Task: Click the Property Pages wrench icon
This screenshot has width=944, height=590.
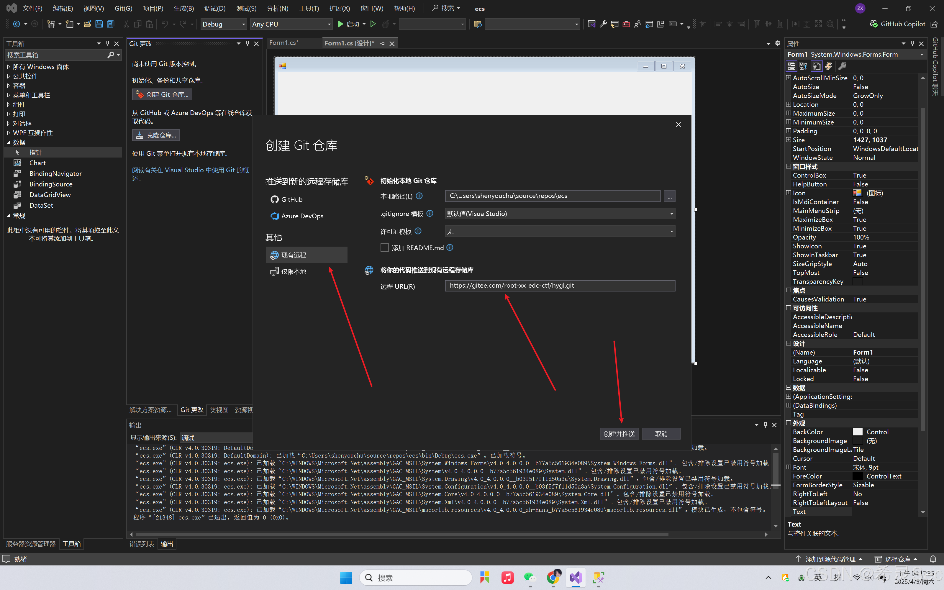Action: point(842,66)
